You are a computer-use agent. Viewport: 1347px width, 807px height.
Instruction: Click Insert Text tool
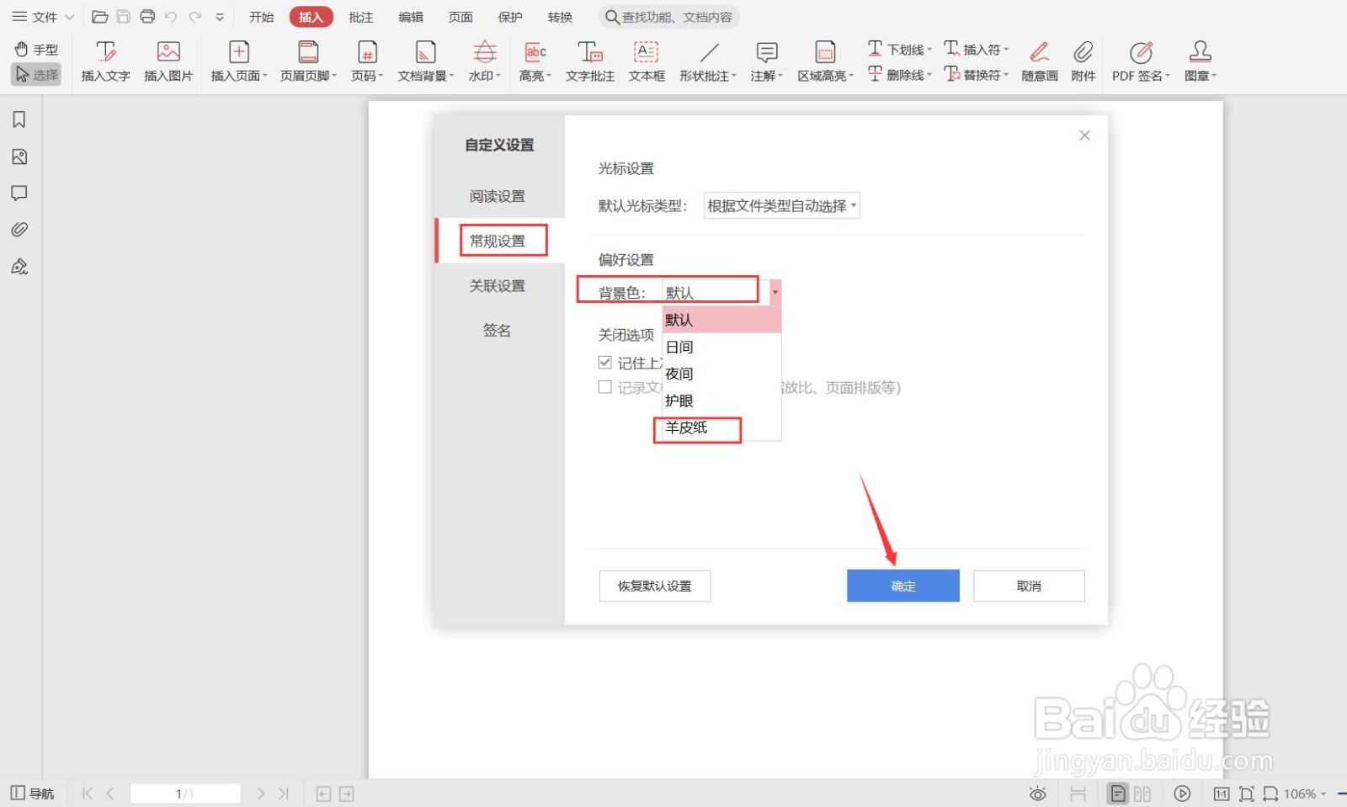click(x=105, y=62)
